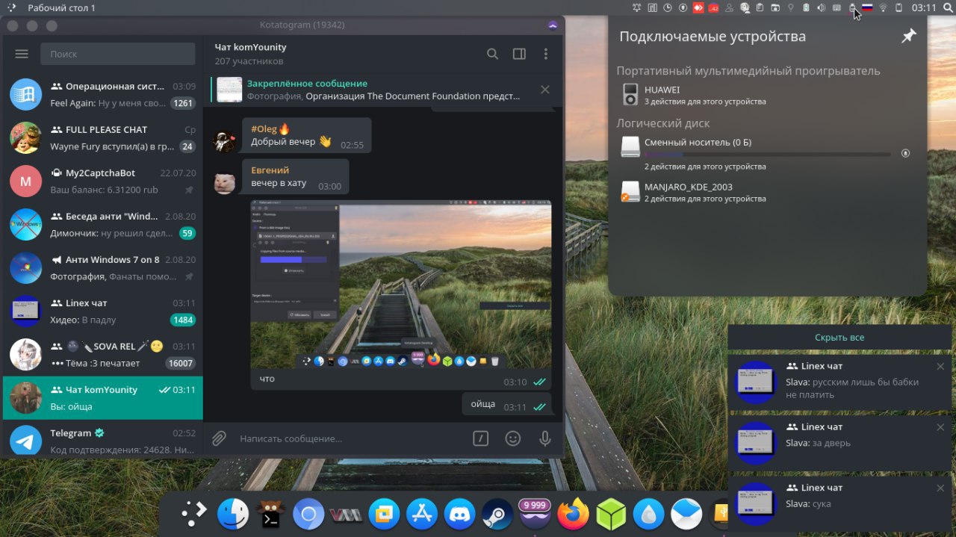Launch Firefox from the dock
This screenshot has width=956, height=537.
[573, 514]
